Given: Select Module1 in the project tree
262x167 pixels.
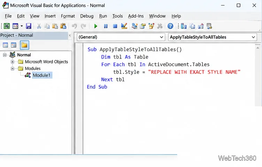Looking at the screenshot, I should (41, 75).
